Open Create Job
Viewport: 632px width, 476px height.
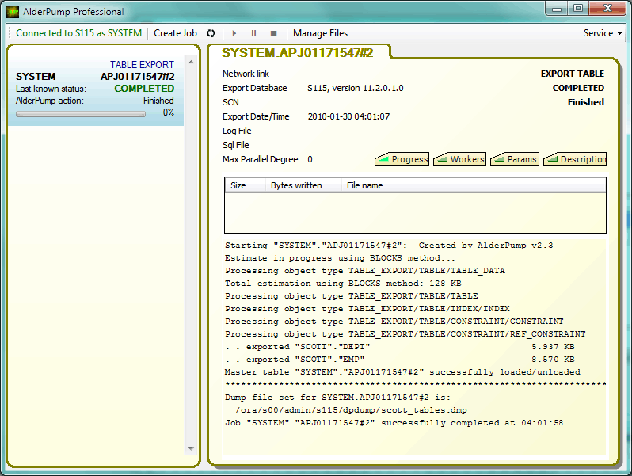point(175,33)
